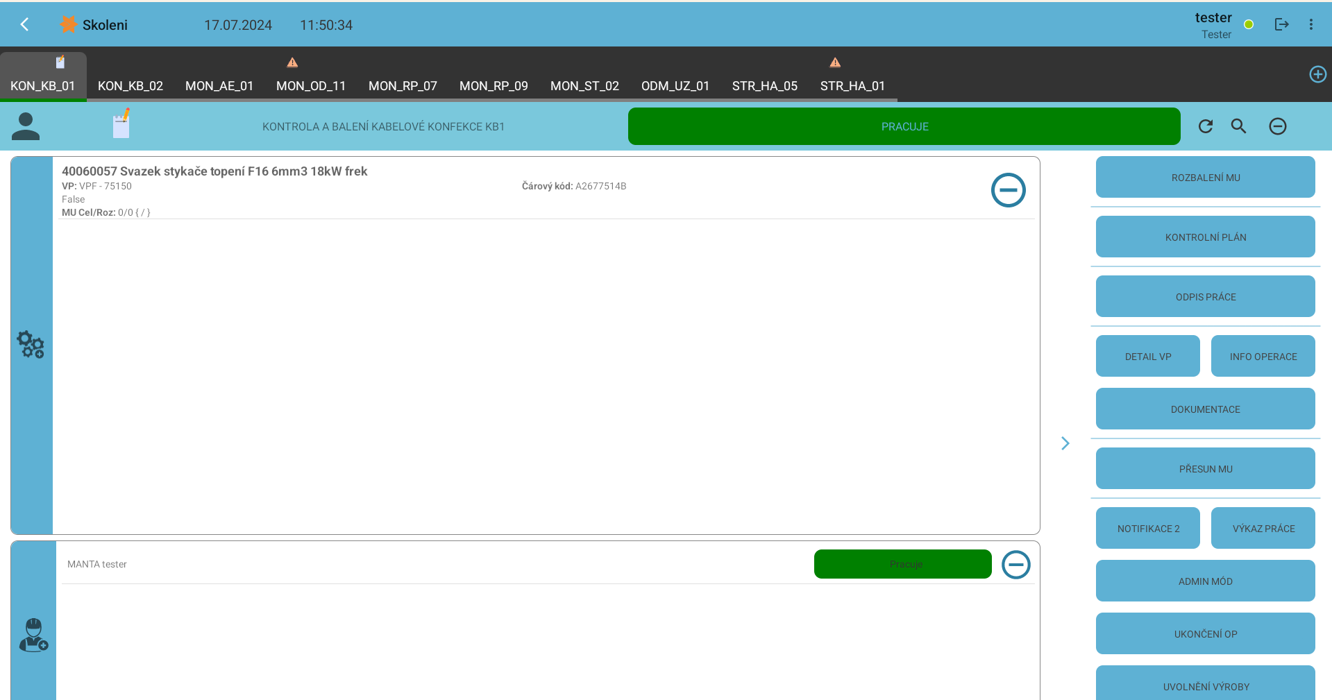The width and height of the screenshot is (1332, 700).
Task: Switch to the MON_OD_11 tab
Action: click(x=310, y=85)
